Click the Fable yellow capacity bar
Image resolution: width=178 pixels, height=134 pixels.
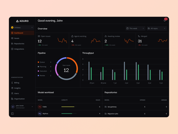click(68, 107)
